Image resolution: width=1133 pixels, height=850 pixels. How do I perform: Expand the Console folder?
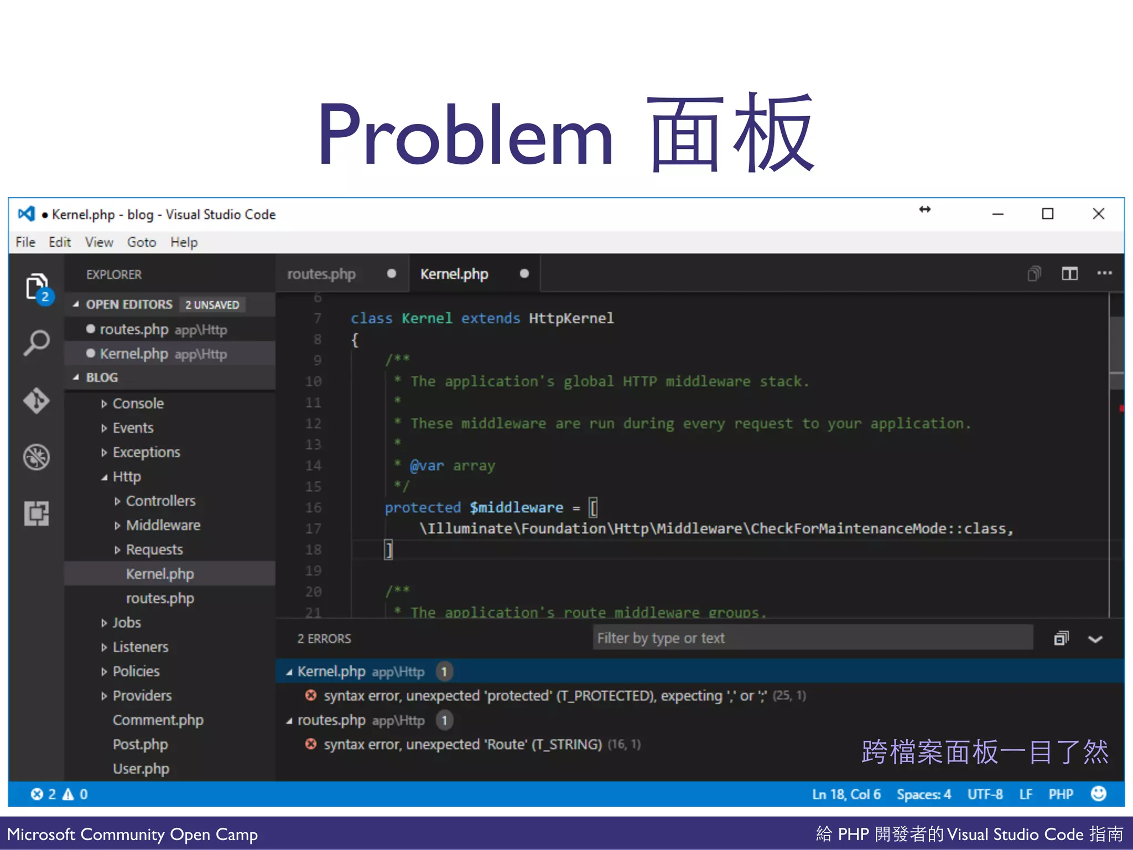click(x=104, y=404)
